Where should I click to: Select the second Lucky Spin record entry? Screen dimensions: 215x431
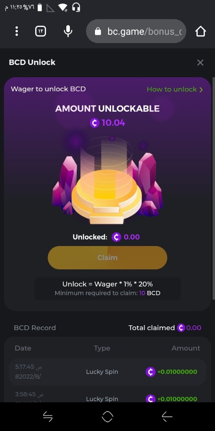[107, 397]
